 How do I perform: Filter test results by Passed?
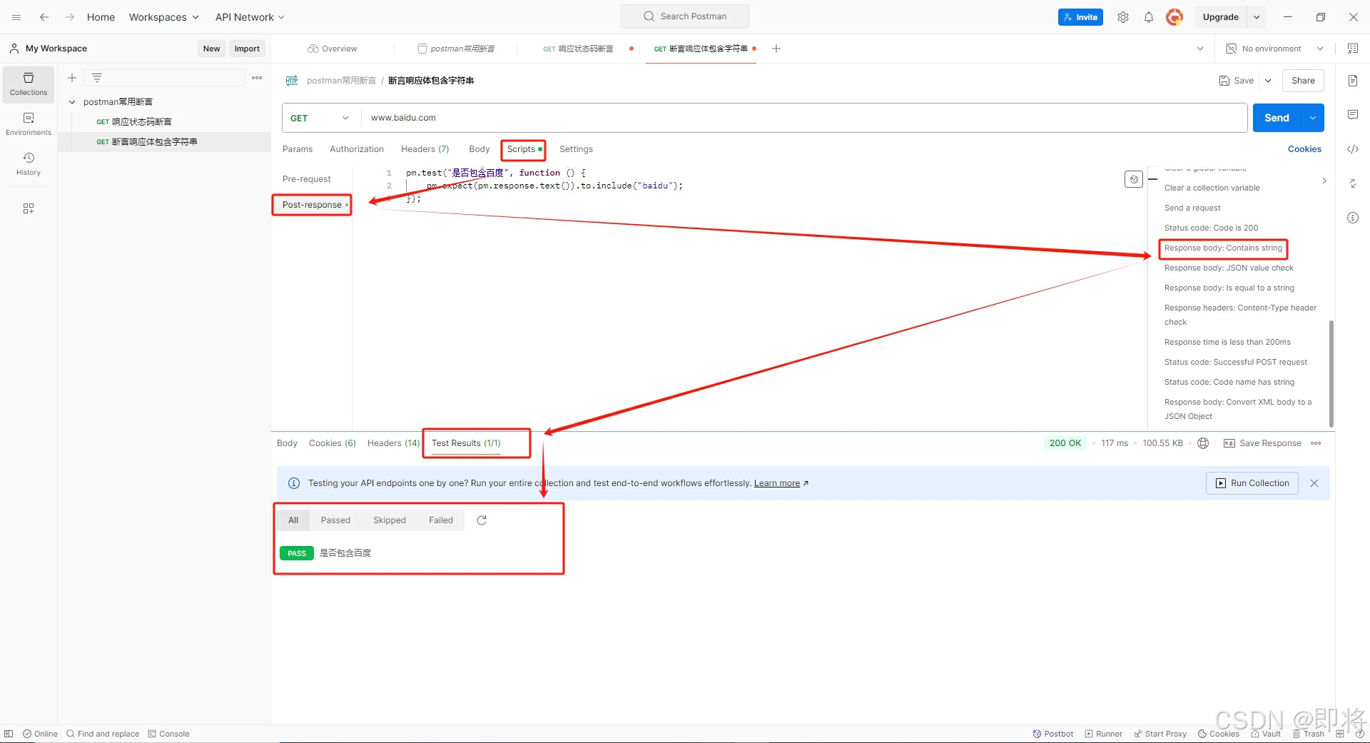[x=335, y=520]
